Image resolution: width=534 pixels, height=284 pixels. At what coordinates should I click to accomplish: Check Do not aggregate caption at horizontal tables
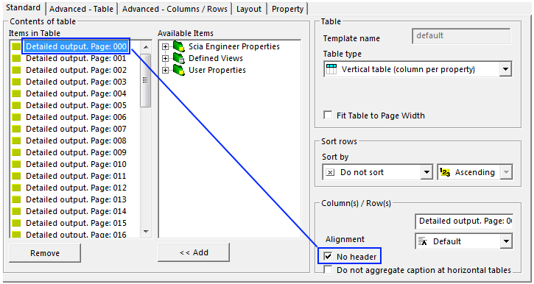328,270
